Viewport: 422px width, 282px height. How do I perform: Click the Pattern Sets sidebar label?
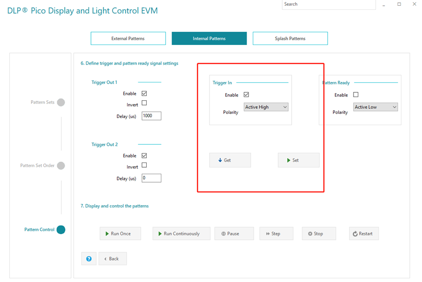coord(43,102)
